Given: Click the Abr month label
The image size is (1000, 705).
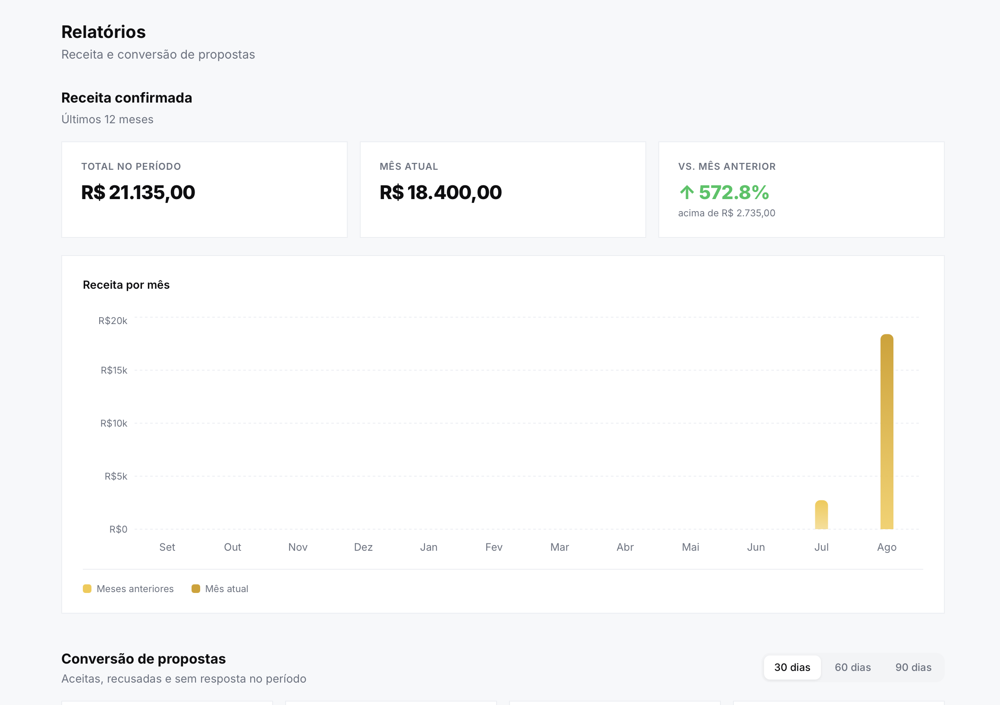Looking at the screenshot, I should click(x=625, y=547).
